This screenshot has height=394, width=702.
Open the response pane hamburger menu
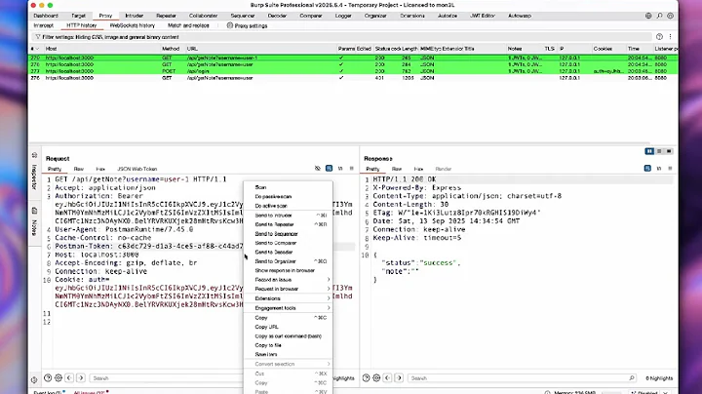point(670,169)
